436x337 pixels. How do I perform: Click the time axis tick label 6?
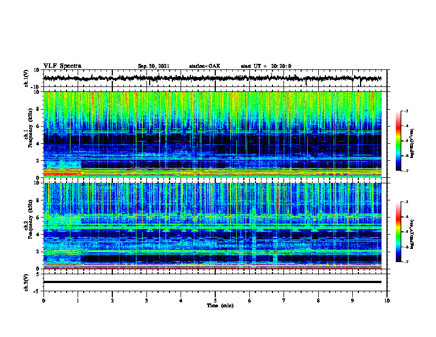pyautogui.click(x=250, y=301)
